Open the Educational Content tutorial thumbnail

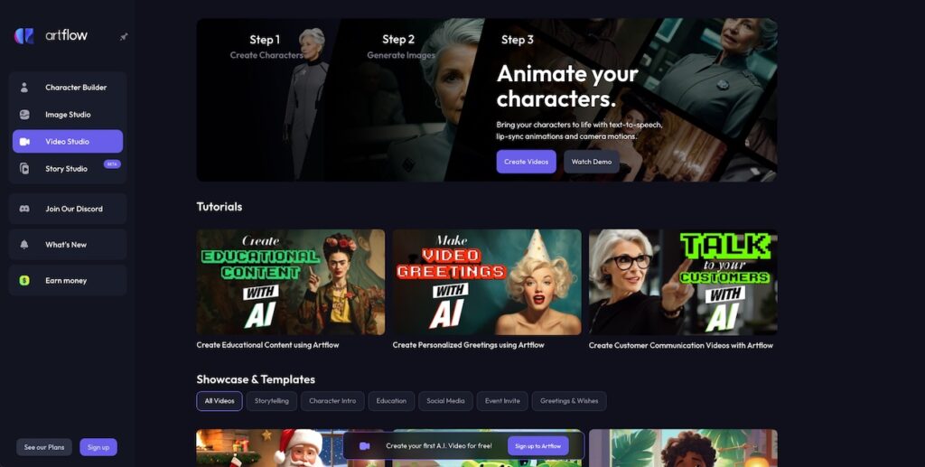(x=291, y=282)
